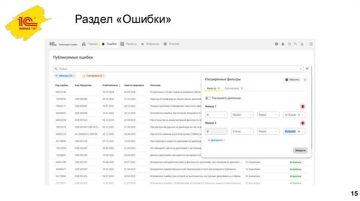
Task: Click the info icon in the top bar
Action: click(x=276, y=44)
